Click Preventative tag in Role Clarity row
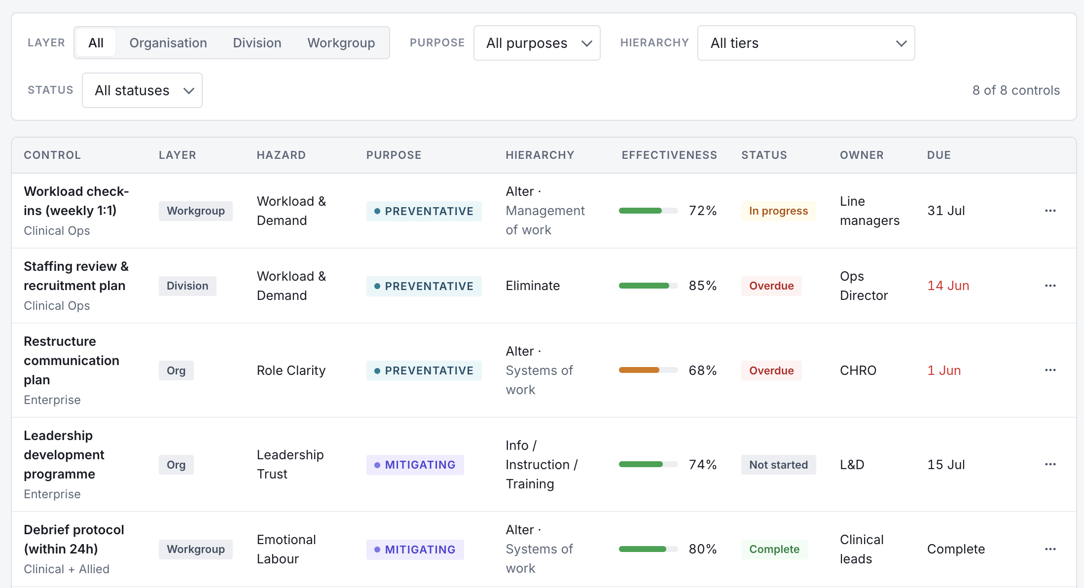Viewport: 1084px width, 588px height. (x=424, y=370)
